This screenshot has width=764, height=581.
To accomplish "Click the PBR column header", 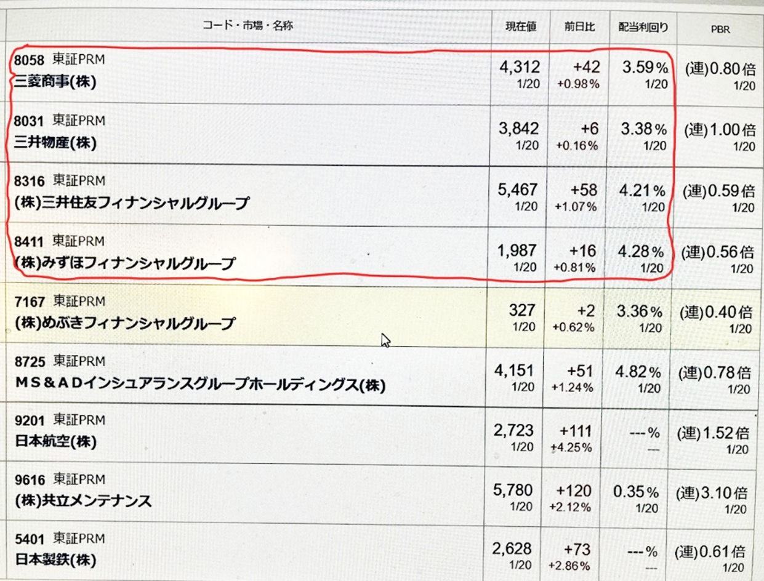I will click(720, 29).
